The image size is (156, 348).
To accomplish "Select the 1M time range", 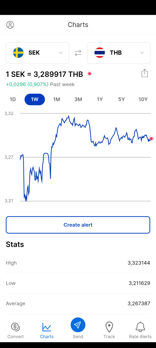I will tap(56, 100).
